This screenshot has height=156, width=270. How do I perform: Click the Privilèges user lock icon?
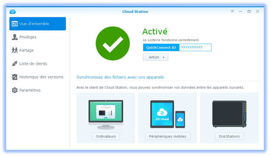pos(14,37)
